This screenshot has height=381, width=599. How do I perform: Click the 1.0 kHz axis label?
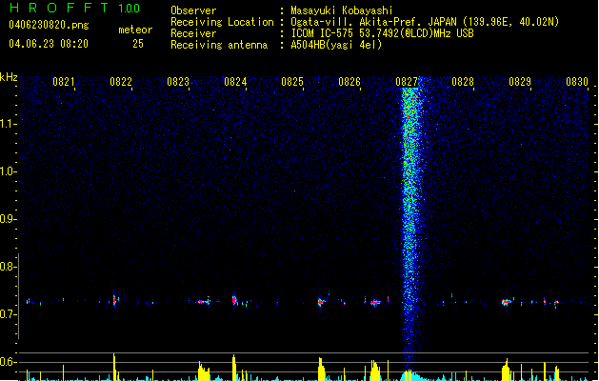(8, 171)
